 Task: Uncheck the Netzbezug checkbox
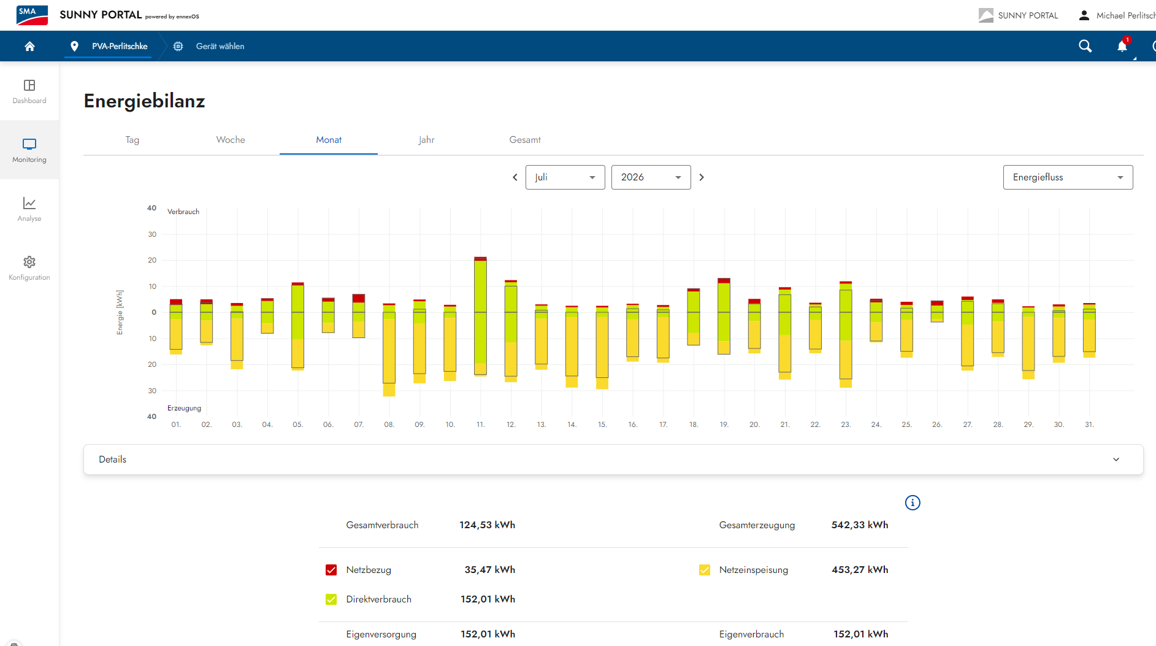331,570
